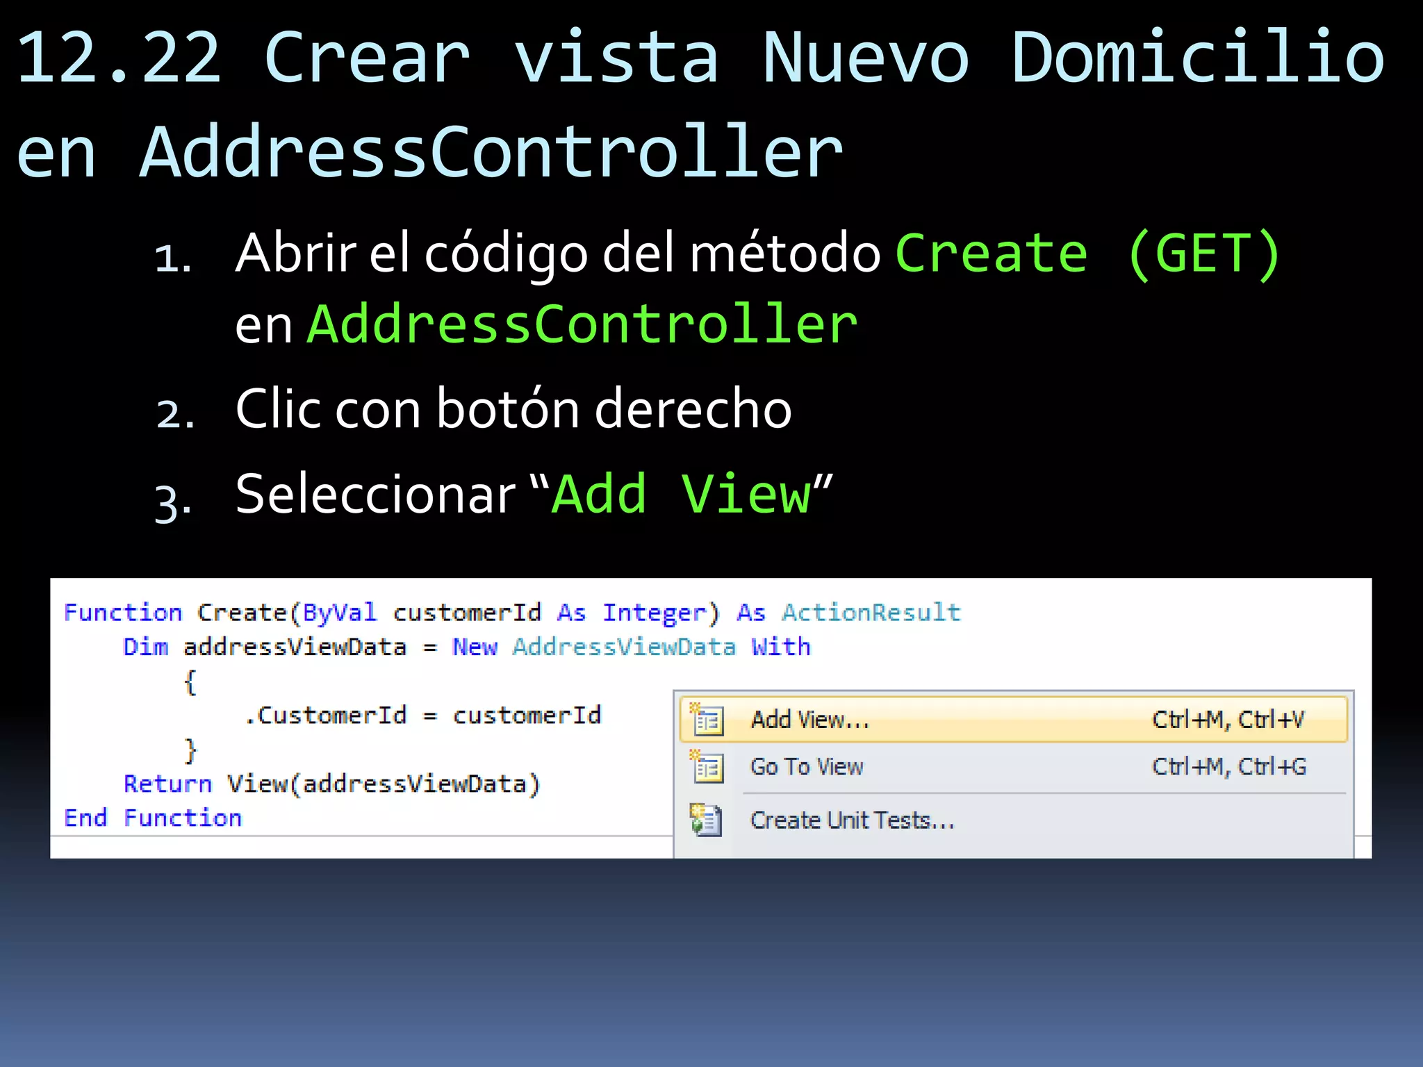Viewport: 1423px width, 1067px height.
Task: Click the Dim keyword in code
Action: tap(145, 647)
